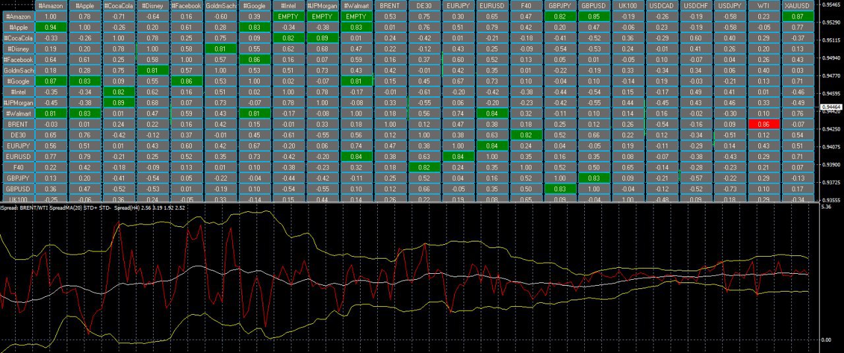Image resolution: width=844 pixels, height=353 pixels.
Task: Click green 0.87 cell under XAUUSD column
Action: pos(797,15)
